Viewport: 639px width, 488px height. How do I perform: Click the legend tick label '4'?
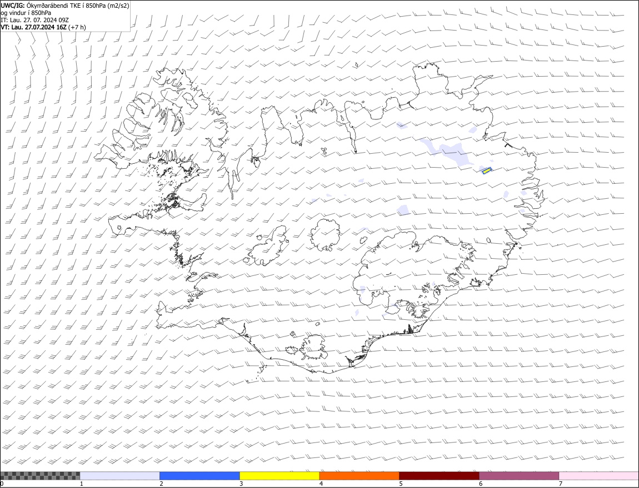(321, 484)
